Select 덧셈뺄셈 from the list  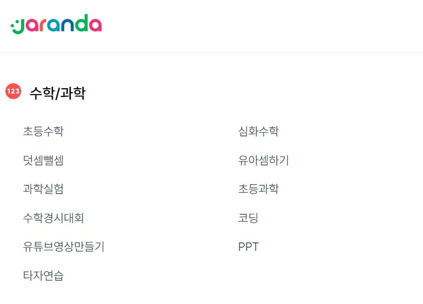click(x=43, y=160)
